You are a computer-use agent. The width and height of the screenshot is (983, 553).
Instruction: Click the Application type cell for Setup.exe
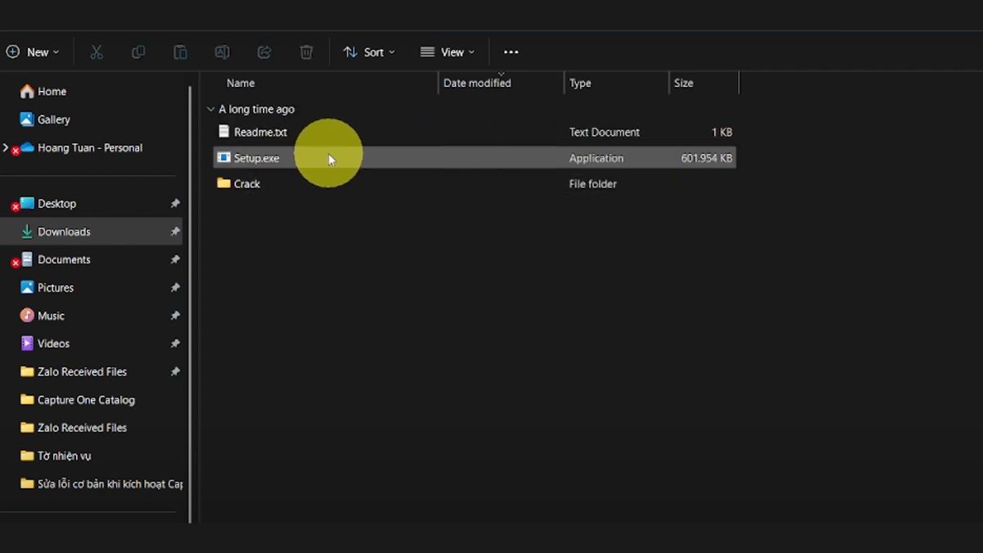(596, 158)
